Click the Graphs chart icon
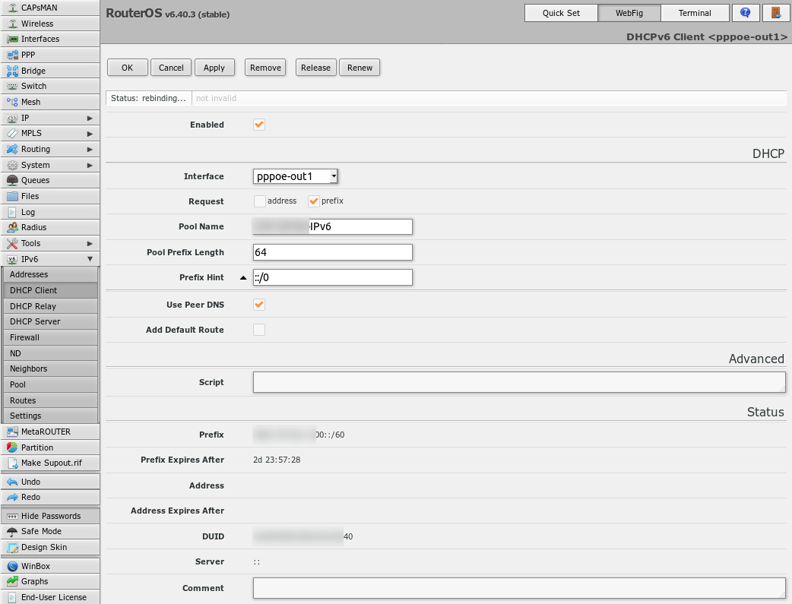Image resolution: width=792 pixels, height=604 pixels. [x=13, y=582]
